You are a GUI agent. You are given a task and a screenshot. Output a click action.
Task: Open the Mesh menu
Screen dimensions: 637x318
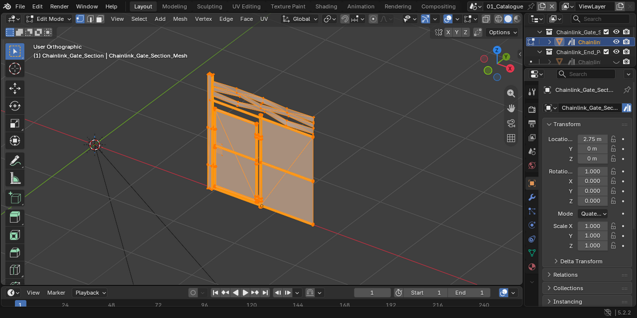click(180, 19)
